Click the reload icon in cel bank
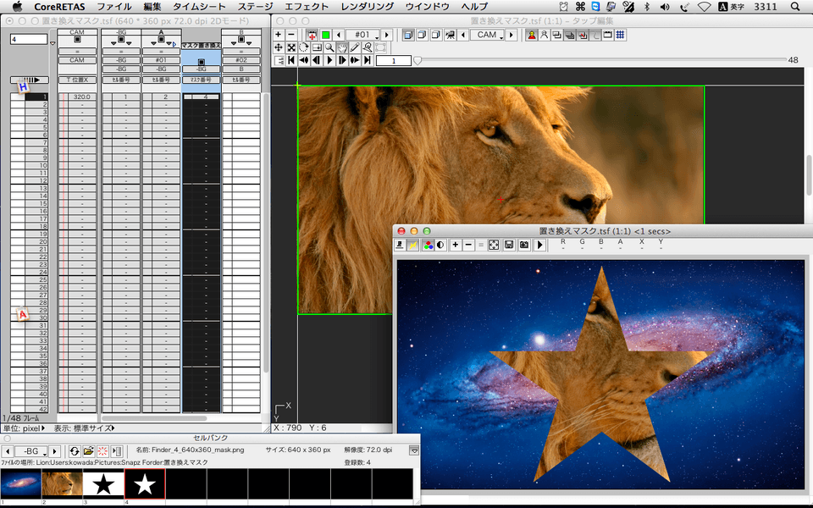This screenshot has height=508, width=813. pos(75,451)
